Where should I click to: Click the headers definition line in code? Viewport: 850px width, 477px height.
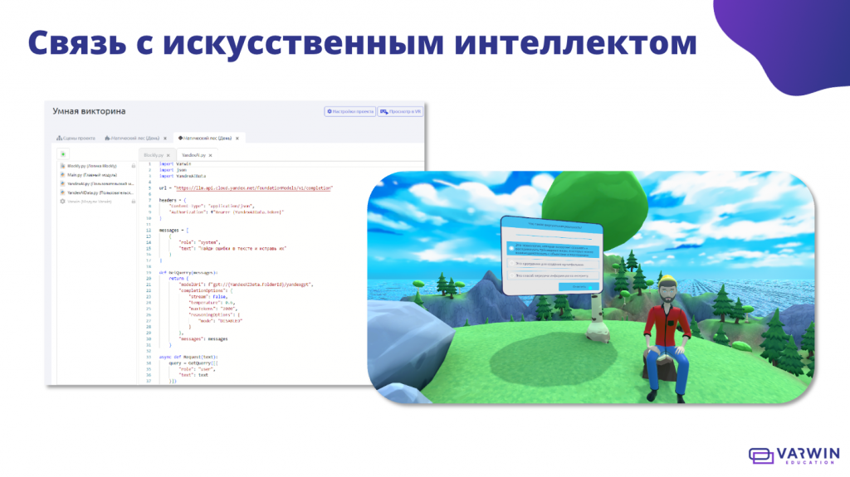[173, 200]
